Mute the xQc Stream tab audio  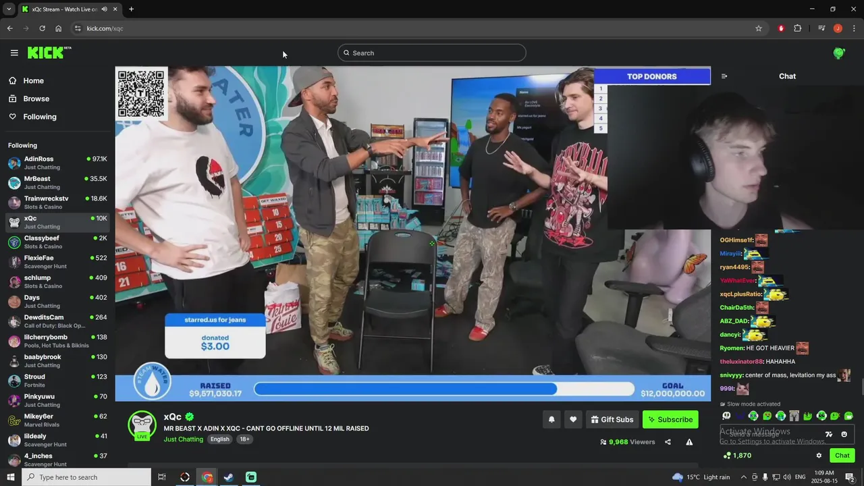[104, 9]
